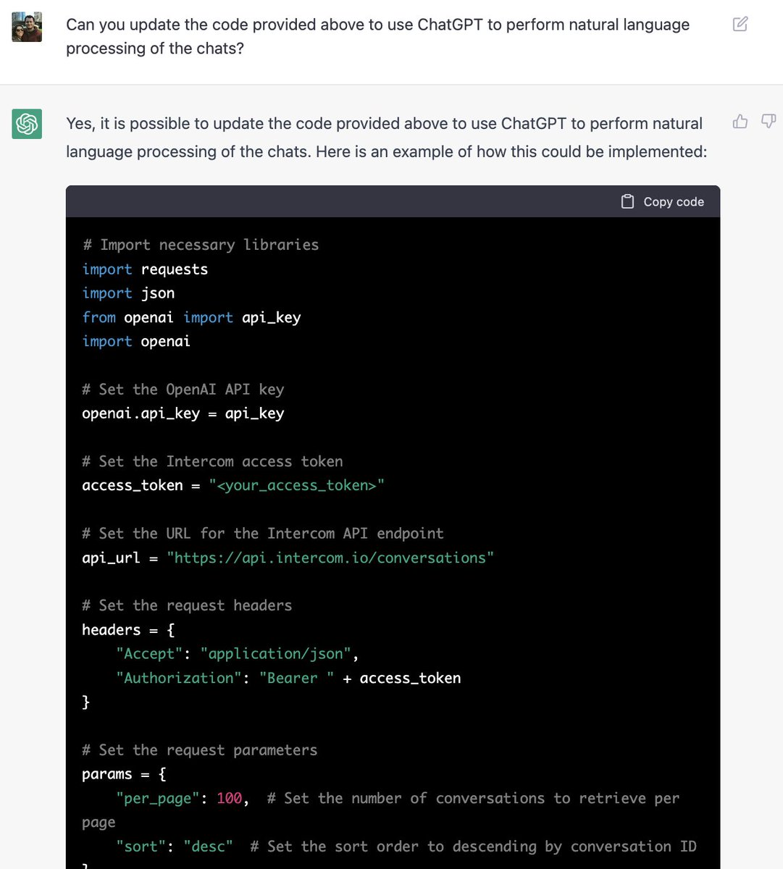
Task: Click the response intro text starting 'Yes, it is possible'
Action: (x=387, y=138)
